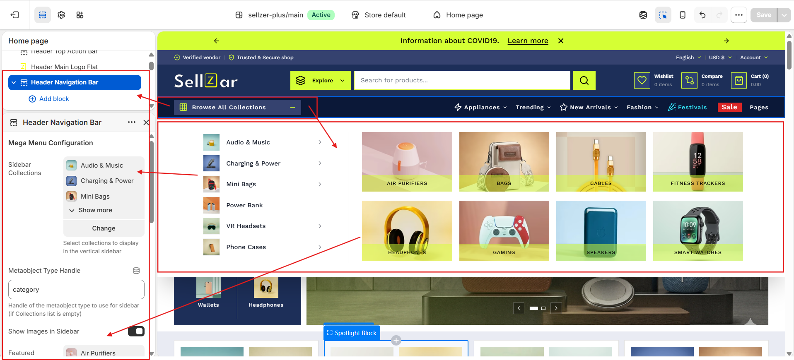
Task: Open the Gaming collection thumbnail
Action: (504, 230)
